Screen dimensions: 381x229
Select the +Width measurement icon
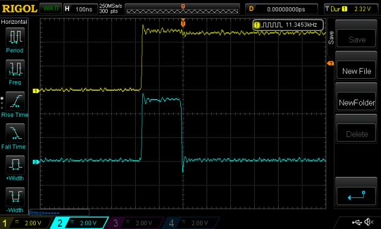pos(15,165)
